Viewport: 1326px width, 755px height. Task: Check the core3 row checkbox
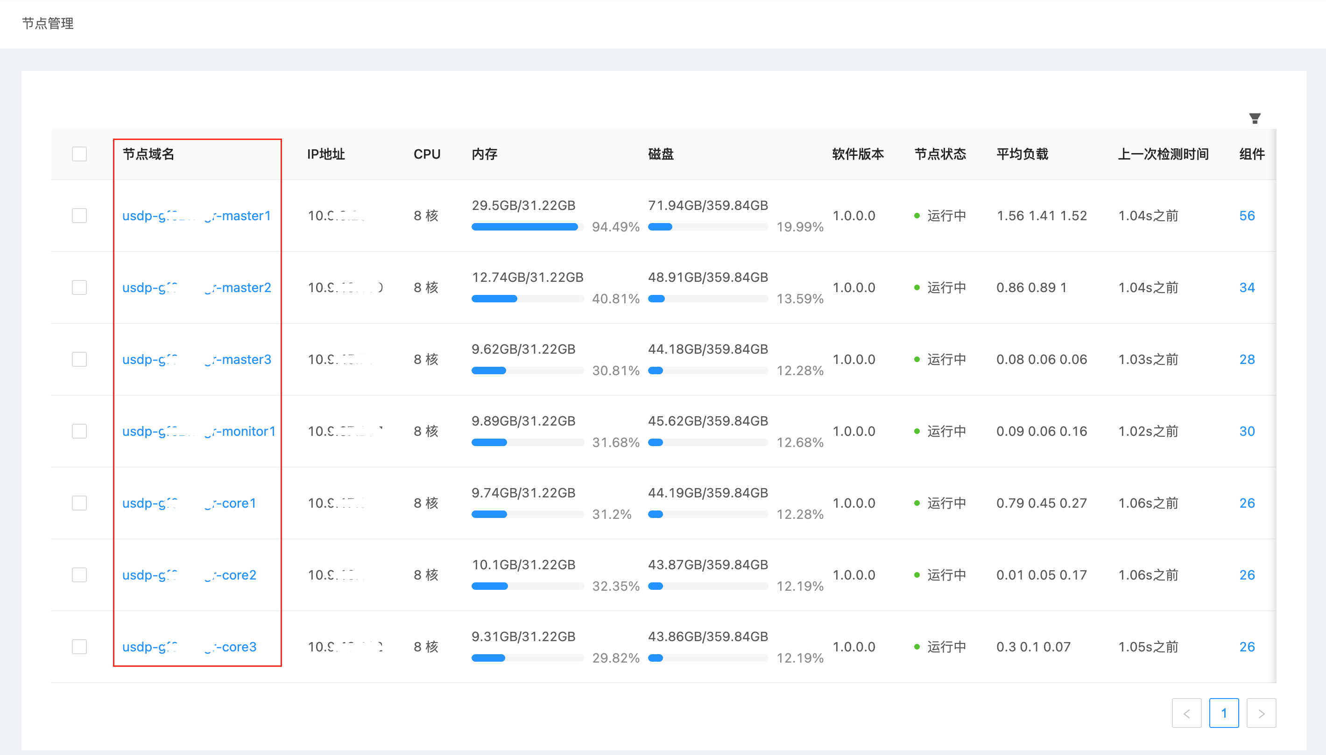79,647
